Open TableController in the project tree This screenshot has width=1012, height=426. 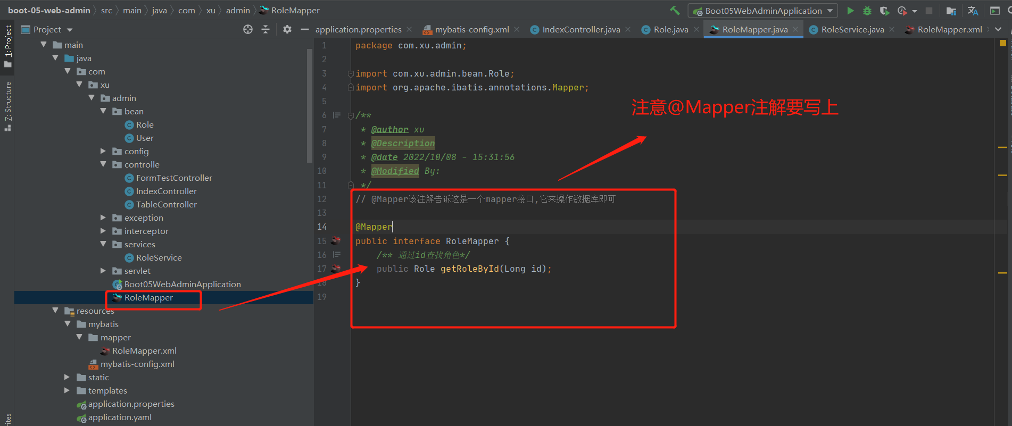(166, 204)
